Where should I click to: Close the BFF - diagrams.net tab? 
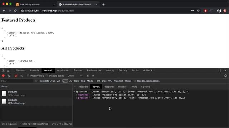click(x=54, y=5)
